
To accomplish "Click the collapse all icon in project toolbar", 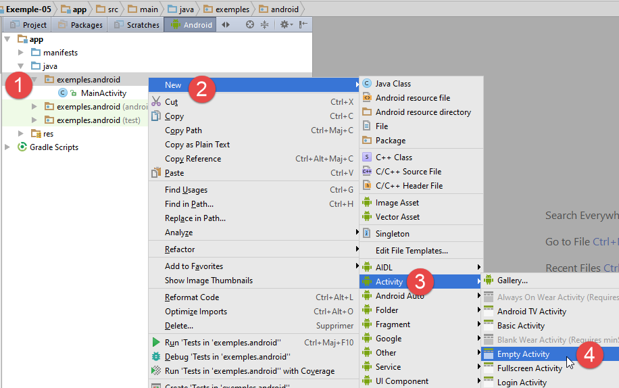I will point(264,25).
